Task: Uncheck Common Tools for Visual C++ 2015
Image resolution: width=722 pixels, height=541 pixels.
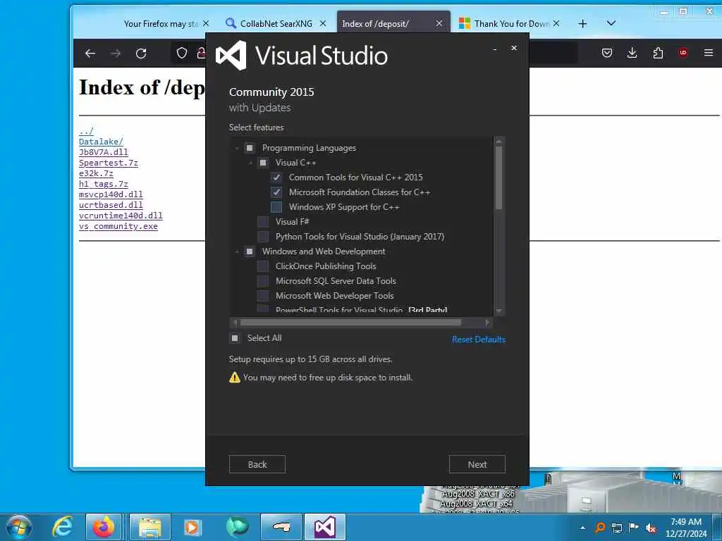Action: pos(276,178)
